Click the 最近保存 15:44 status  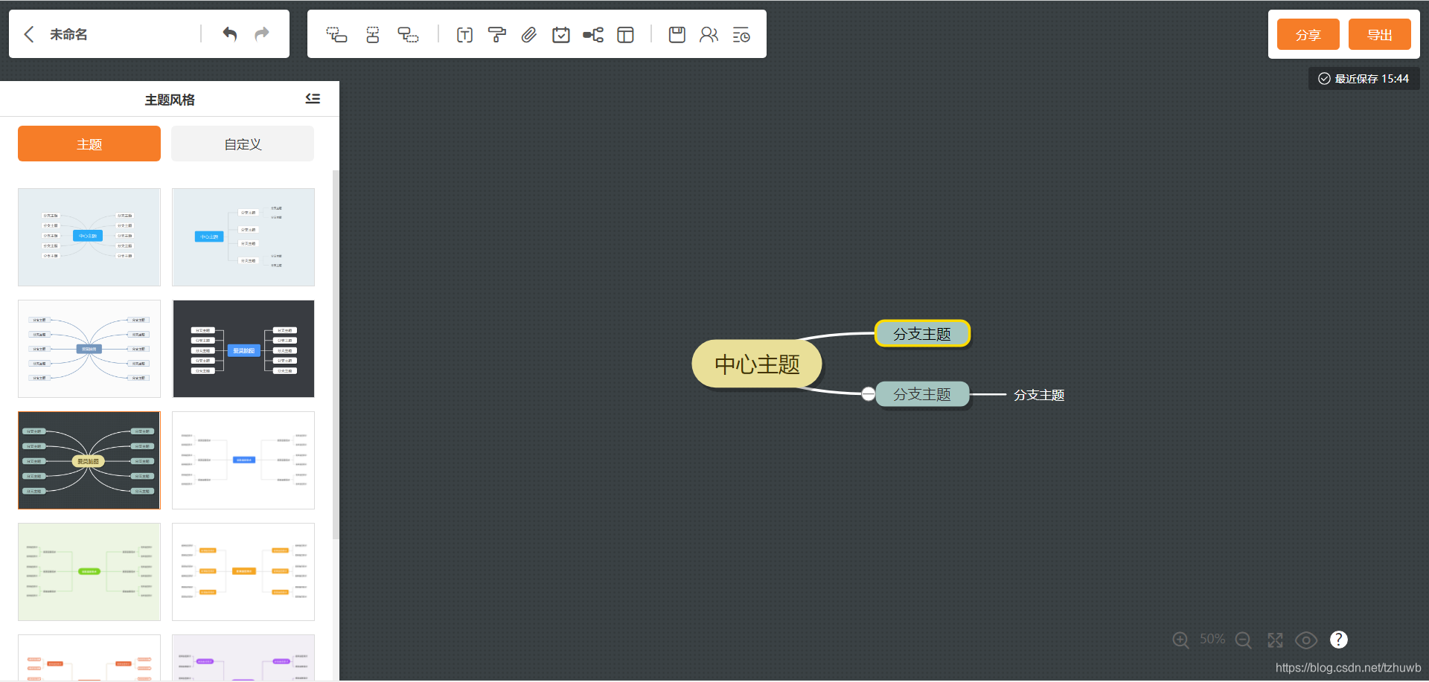tap(1364, 78)
